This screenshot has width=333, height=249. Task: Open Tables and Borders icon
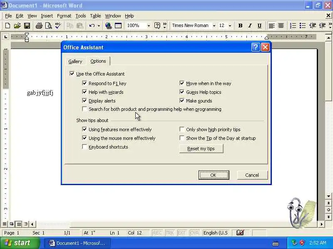click(118, 26)
